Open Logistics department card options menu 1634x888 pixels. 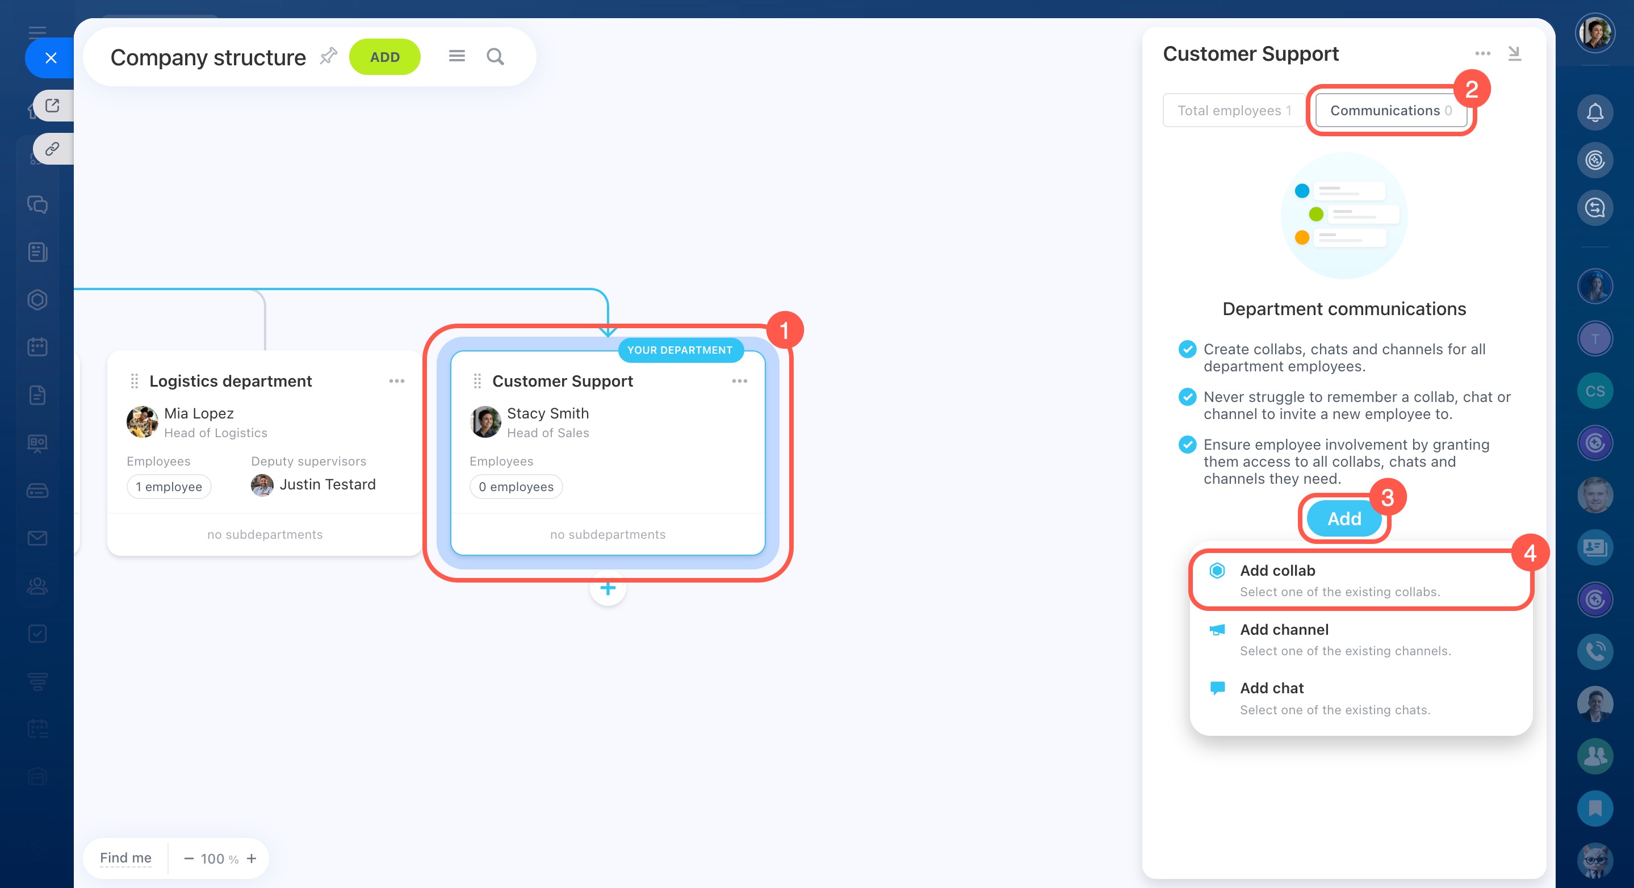[x=396, y=381]
